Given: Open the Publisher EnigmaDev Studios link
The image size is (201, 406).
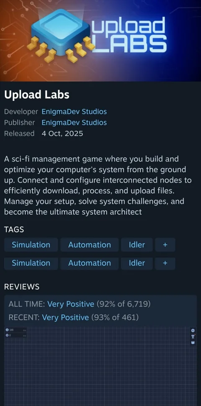Looking at the screenshot, I should (x=74, y=123).
